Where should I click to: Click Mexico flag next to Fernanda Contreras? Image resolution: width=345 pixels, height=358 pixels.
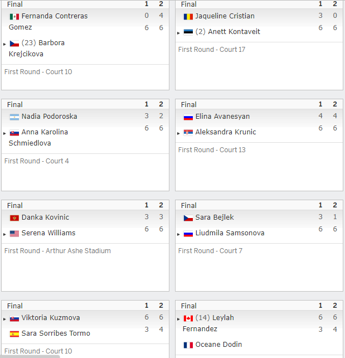pyautogui.click(x=14, y=17)
